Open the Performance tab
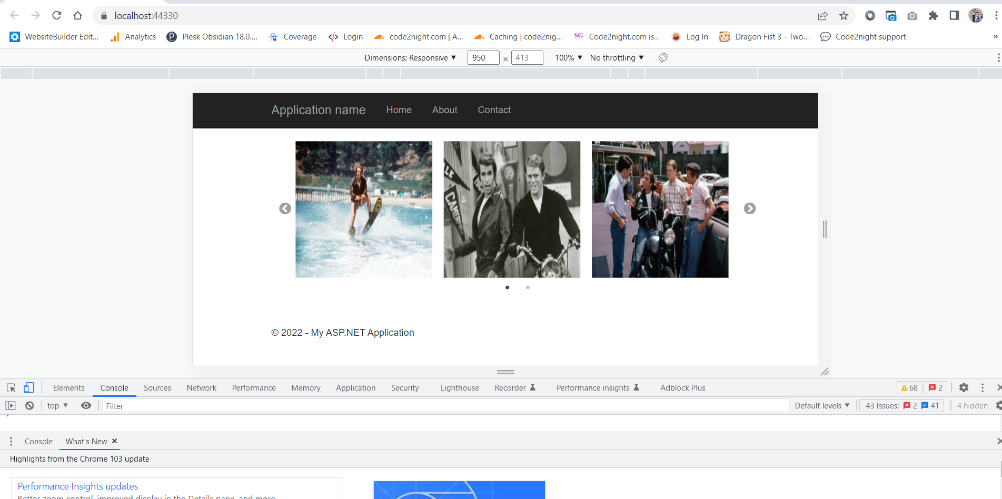 point(254,388)
